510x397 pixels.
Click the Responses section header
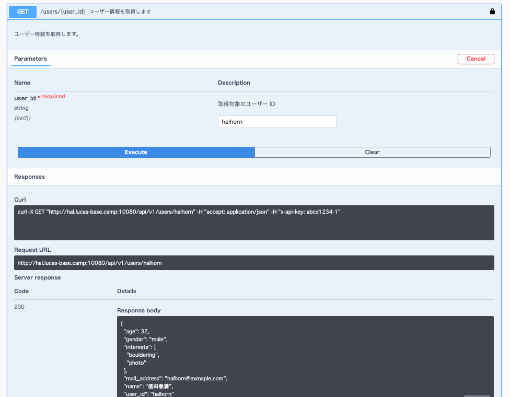(x=29, y=177)
